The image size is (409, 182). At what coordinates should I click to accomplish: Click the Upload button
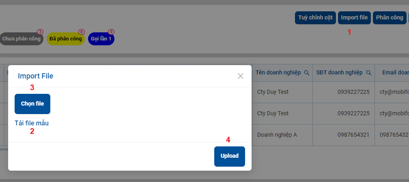230,156
